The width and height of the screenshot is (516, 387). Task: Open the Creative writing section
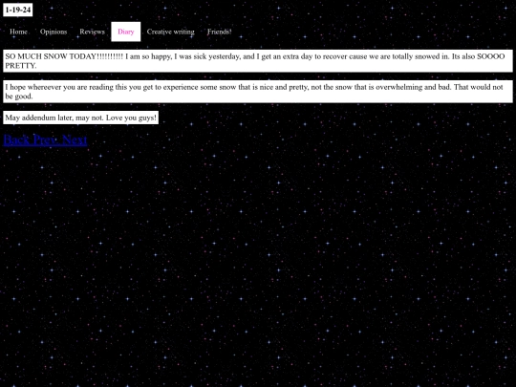pyautogui.click(x=170, y=32)
